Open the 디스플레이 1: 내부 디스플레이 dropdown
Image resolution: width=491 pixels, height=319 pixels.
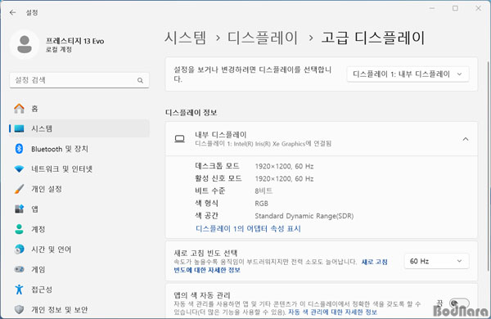click(x=408, y=74)
